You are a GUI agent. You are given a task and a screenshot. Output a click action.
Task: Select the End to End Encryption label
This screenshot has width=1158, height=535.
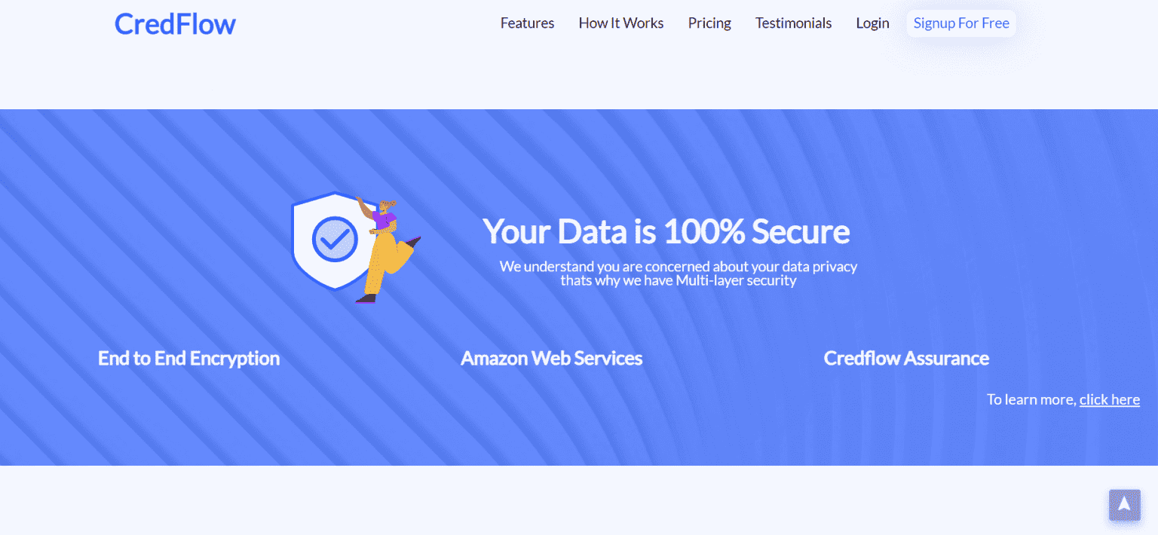tap(188, 359)
